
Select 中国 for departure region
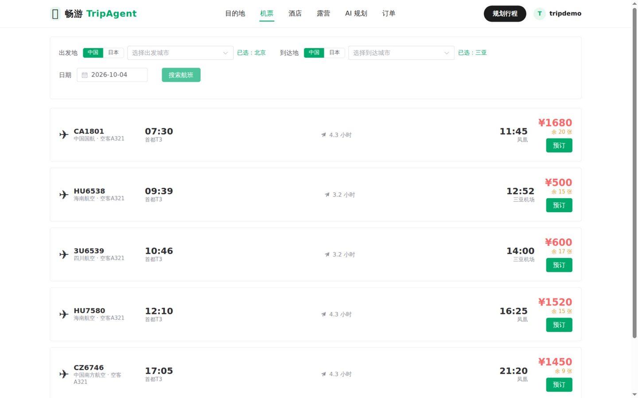[93, 53]
